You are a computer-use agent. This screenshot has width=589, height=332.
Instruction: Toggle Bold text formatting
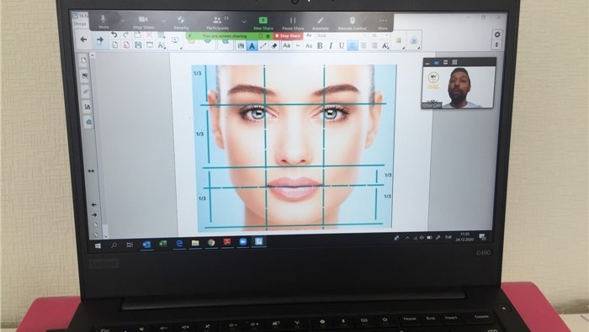(x=320, y=45)
